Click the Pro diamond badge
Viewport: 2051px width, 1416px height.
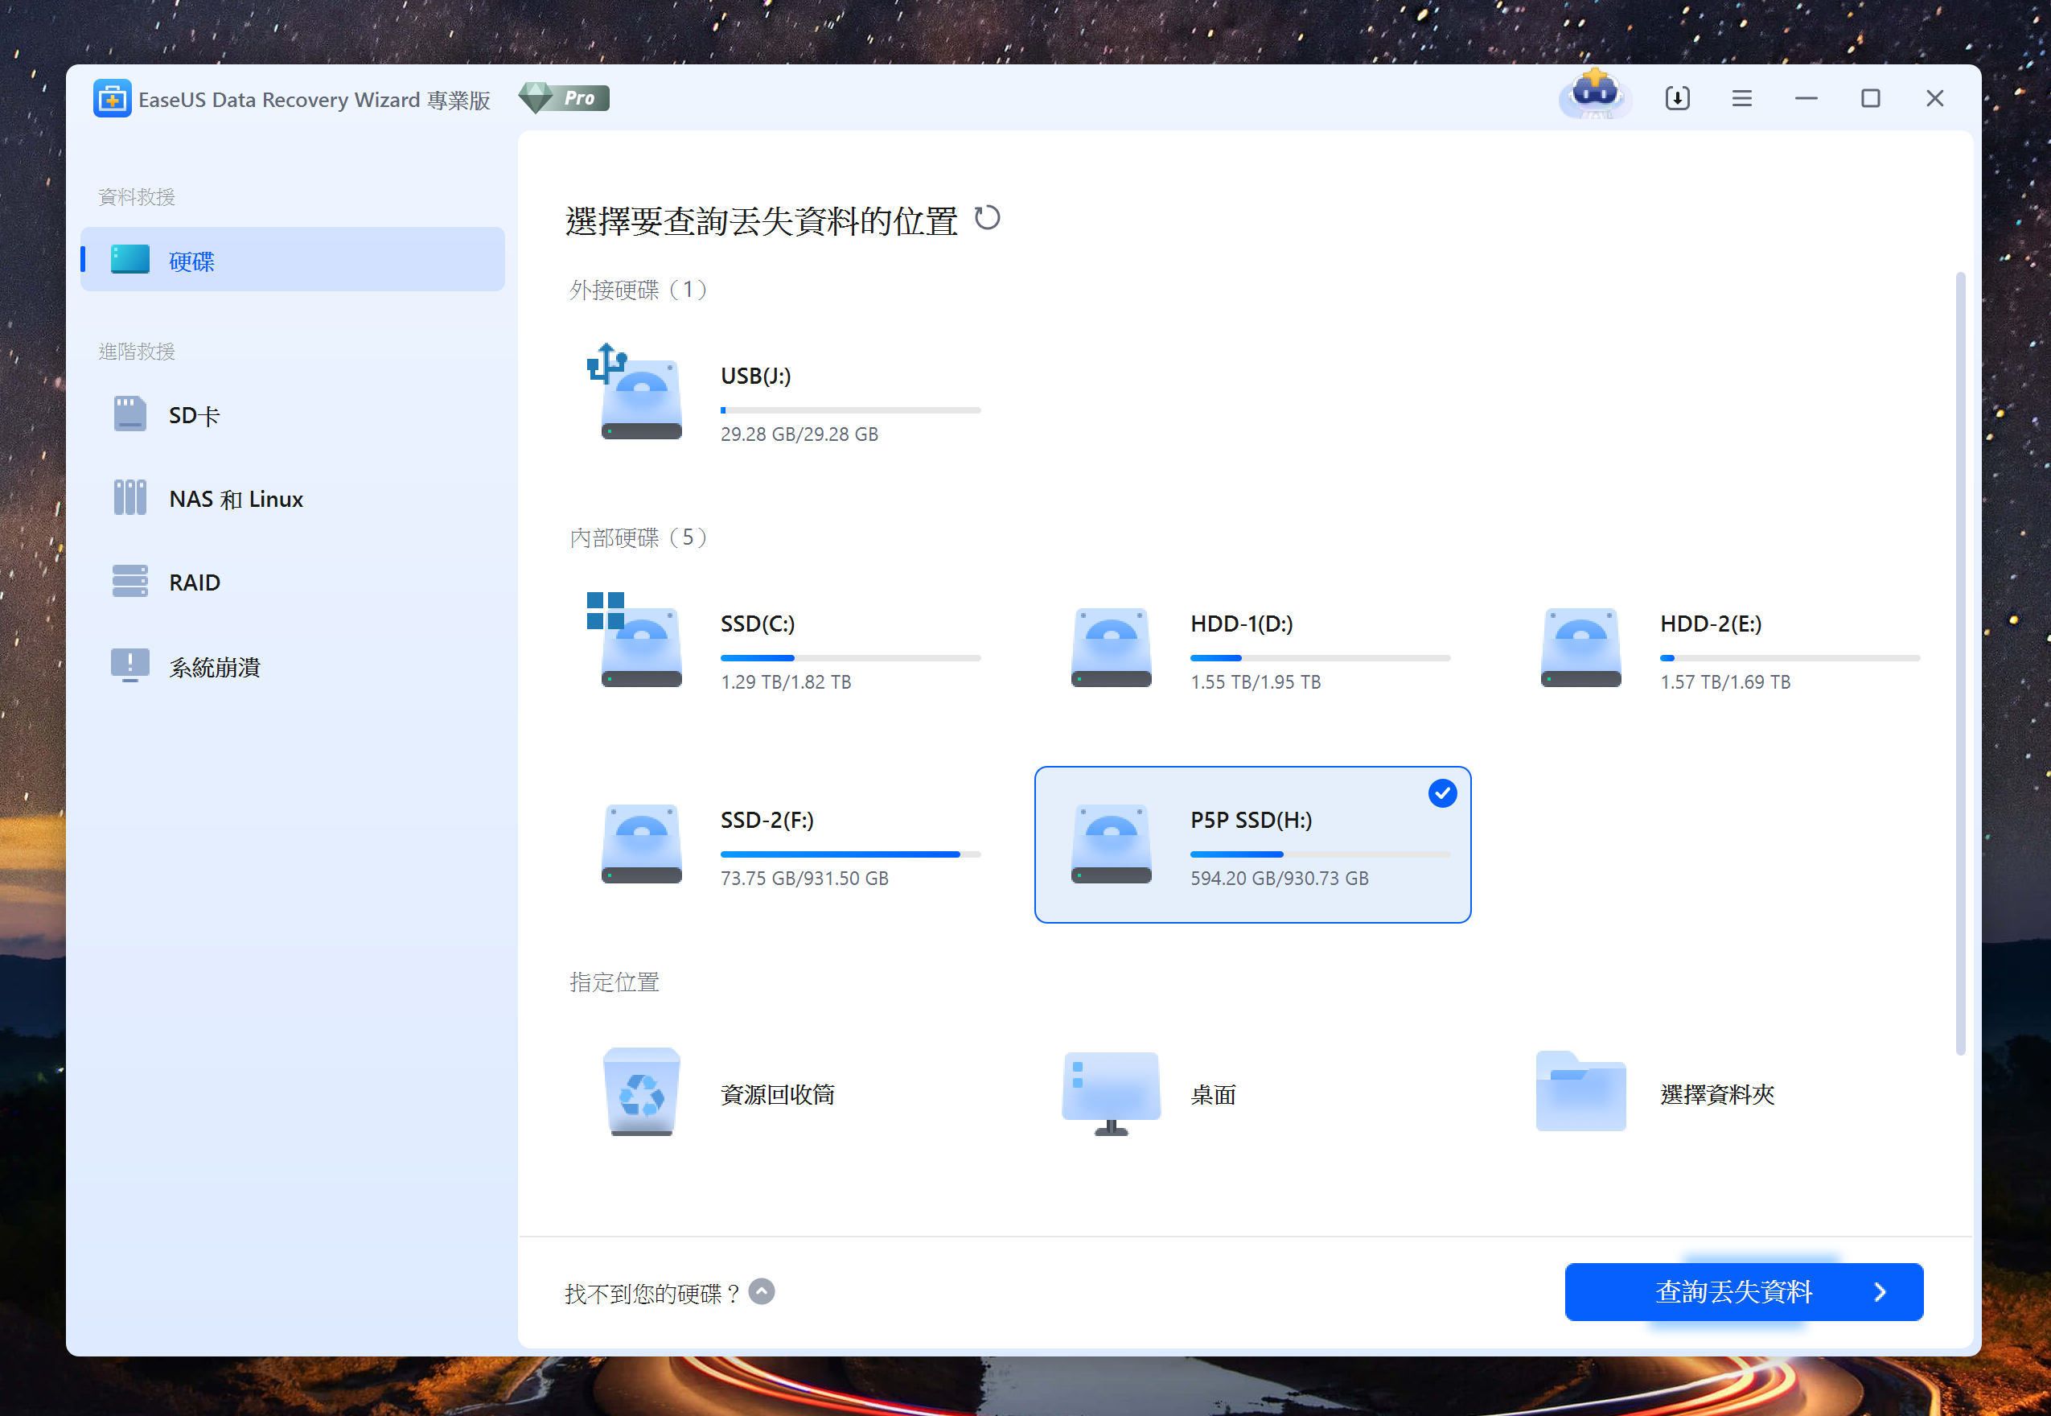click(564, 97)
